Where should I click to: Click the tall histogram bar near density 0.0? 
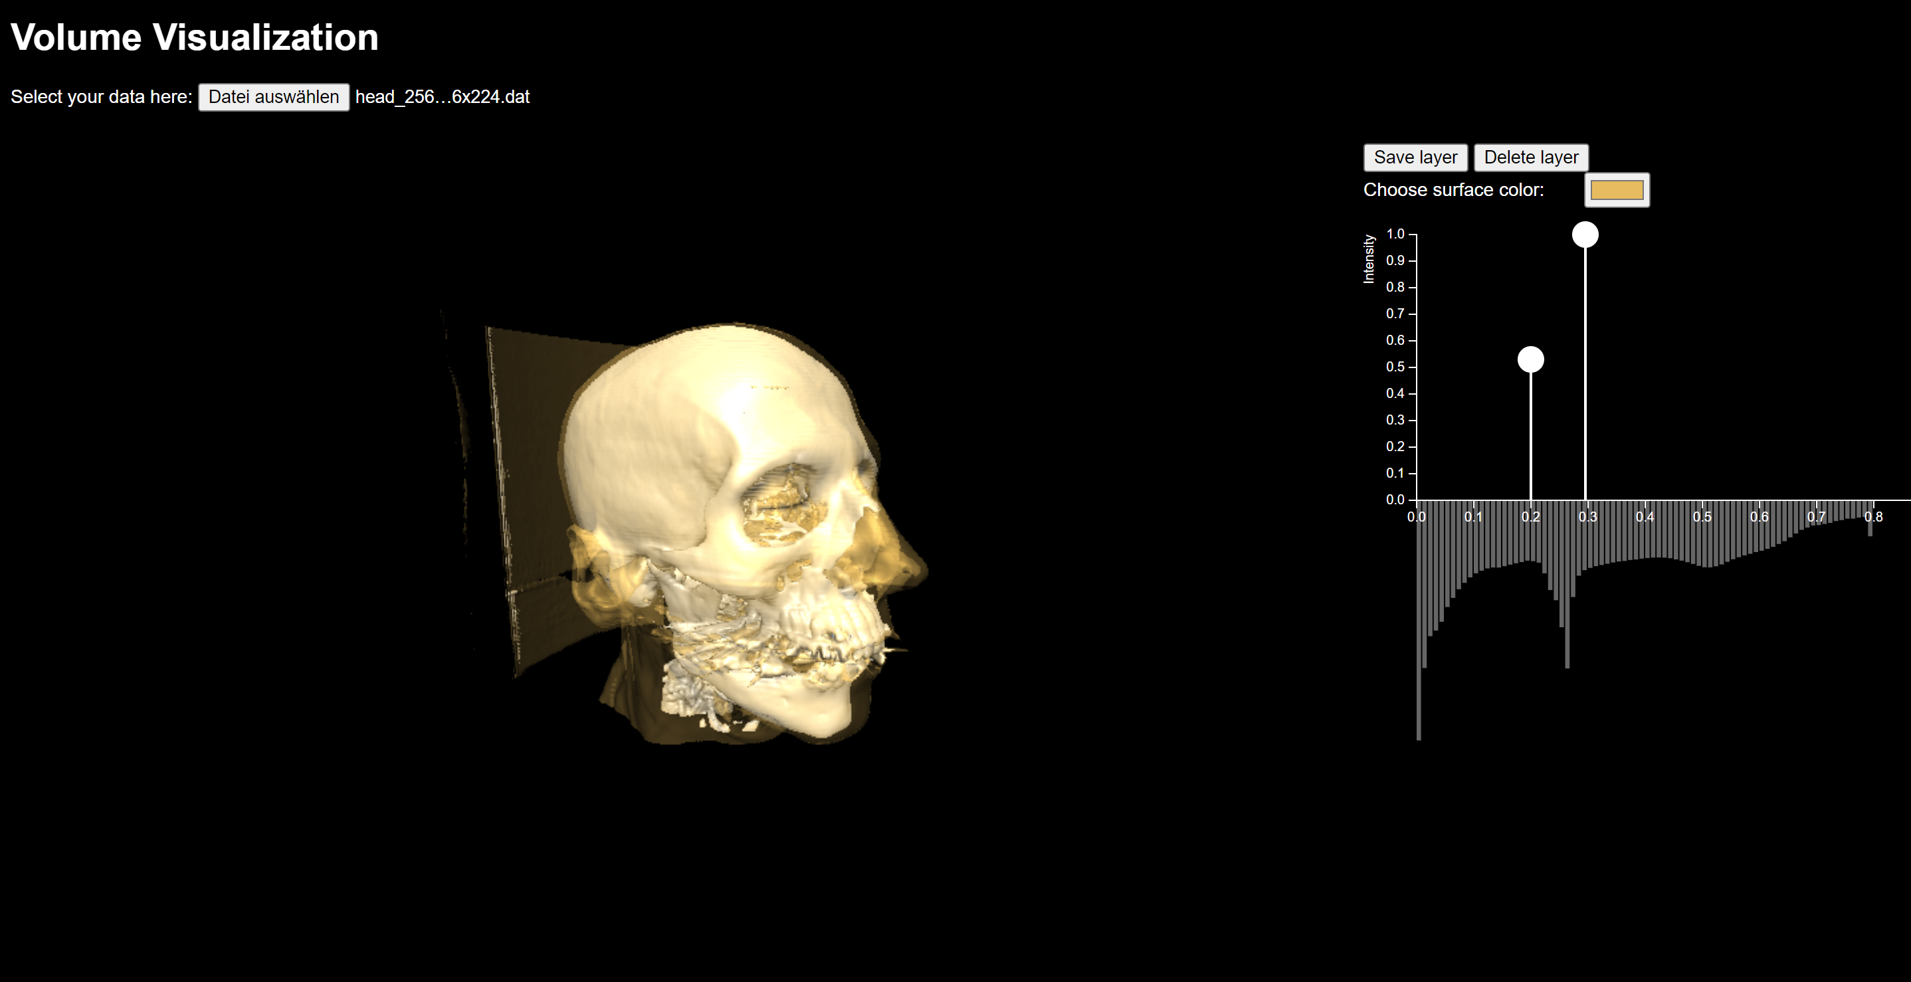pyautogui.click(x=1419, y=620)
